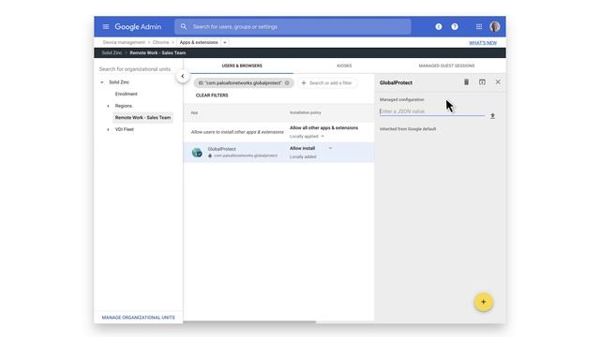Open the notifications info icon

click(x=439, y=27)
